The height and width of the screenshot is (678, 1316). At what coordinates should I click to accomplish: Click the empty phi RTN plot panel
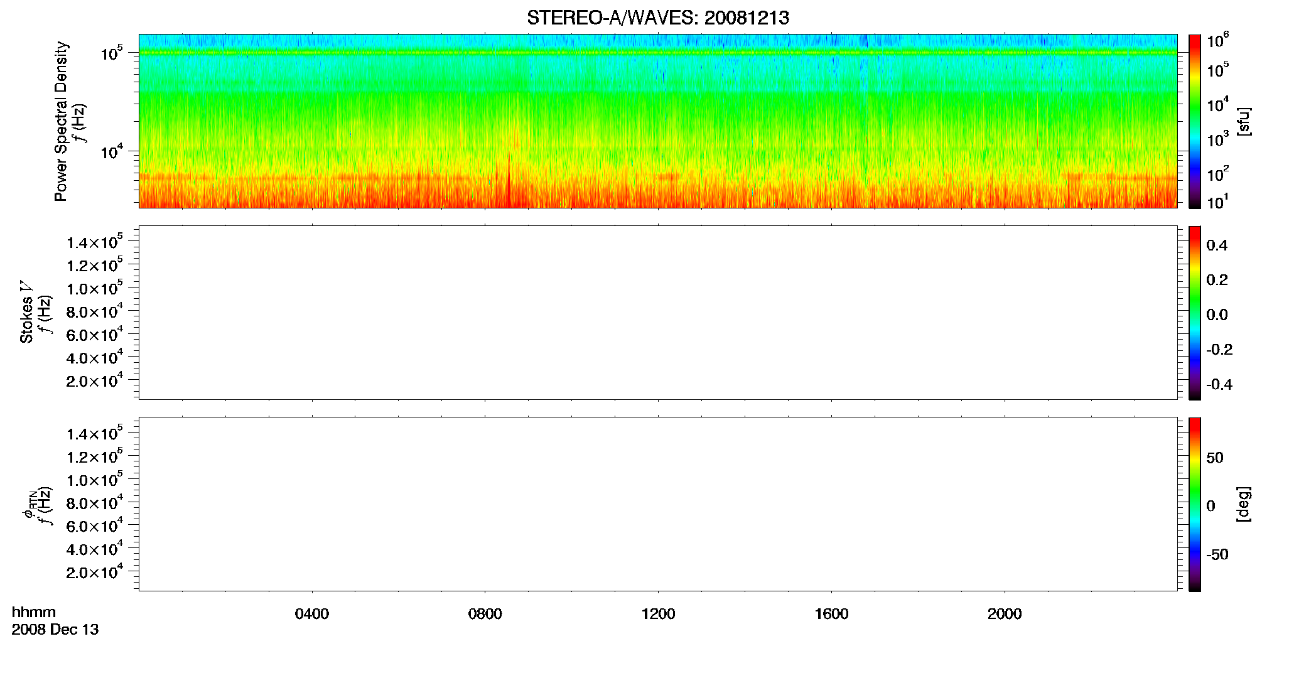tap(658, 504)
